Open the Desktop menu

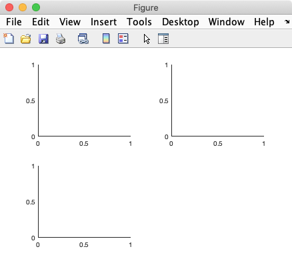(181, 22)
